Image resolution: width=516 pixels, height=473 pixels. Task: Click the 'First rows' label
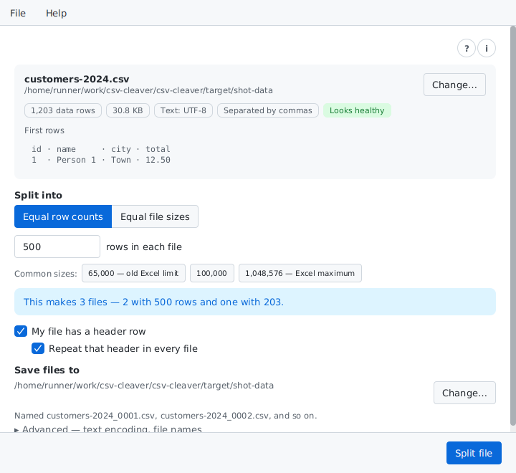pos(44,130)
